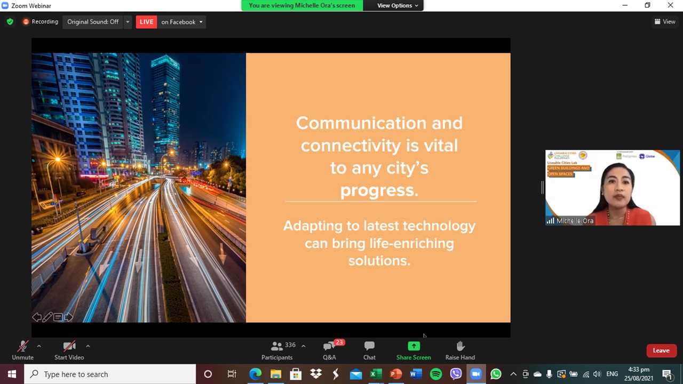Expand the View Options dropdown
Screen dimensions: 683x384
(x=398, y=5)
